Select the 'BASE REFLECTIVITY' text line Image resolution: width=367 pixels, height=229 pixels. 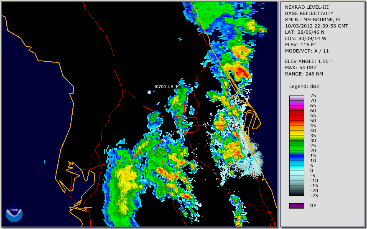point(309,13)
